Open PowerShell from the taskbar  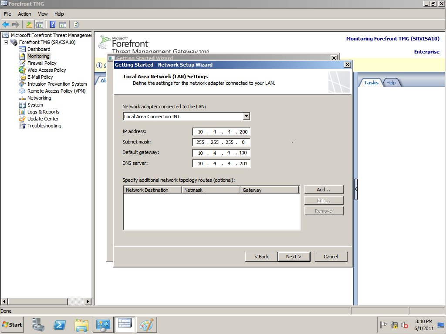(x=60, y=325)
